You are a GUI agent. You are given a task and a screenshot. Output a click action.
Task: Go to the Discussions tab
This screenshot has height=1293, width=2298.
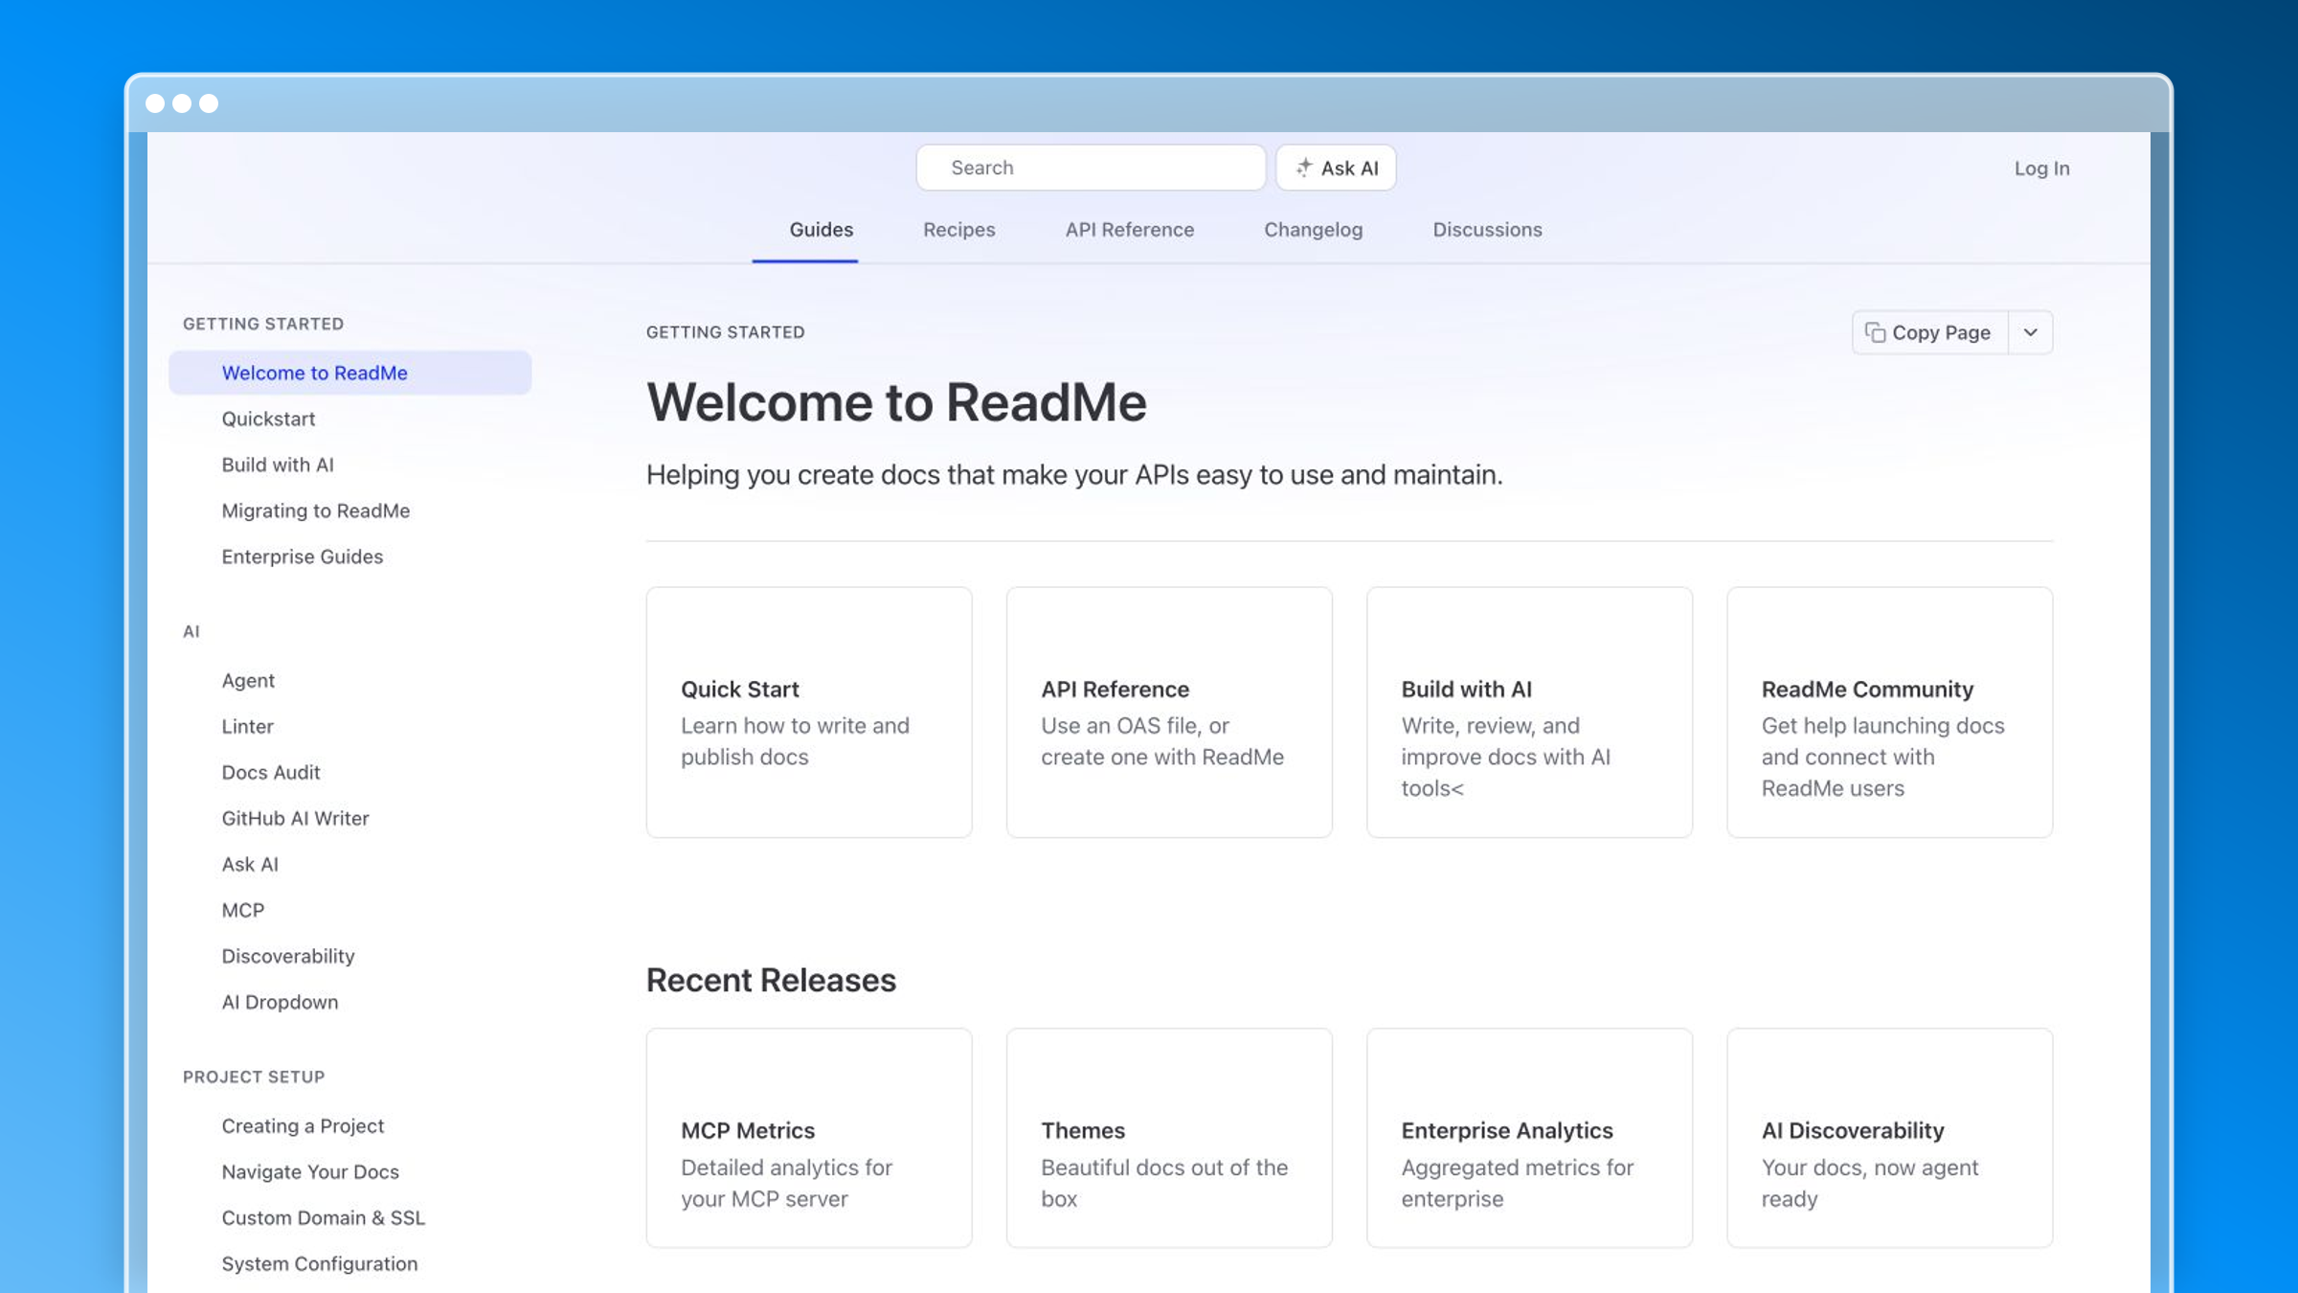tap(1487, 230)
